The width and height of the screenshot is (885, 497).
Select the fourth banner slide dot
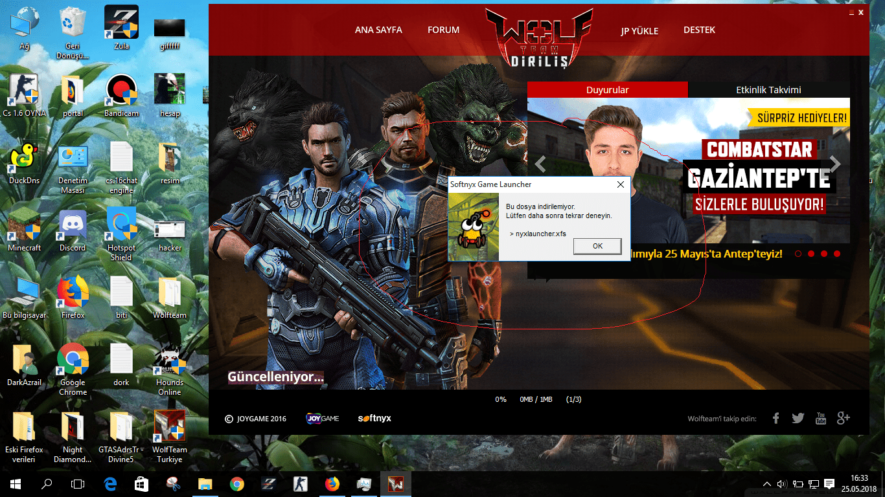click(x=837, y=254)
